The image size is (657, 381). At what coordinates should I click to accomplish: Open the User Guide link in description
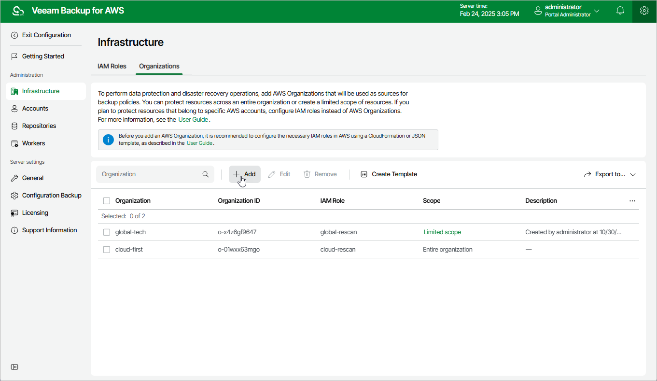tap(193, 120)
